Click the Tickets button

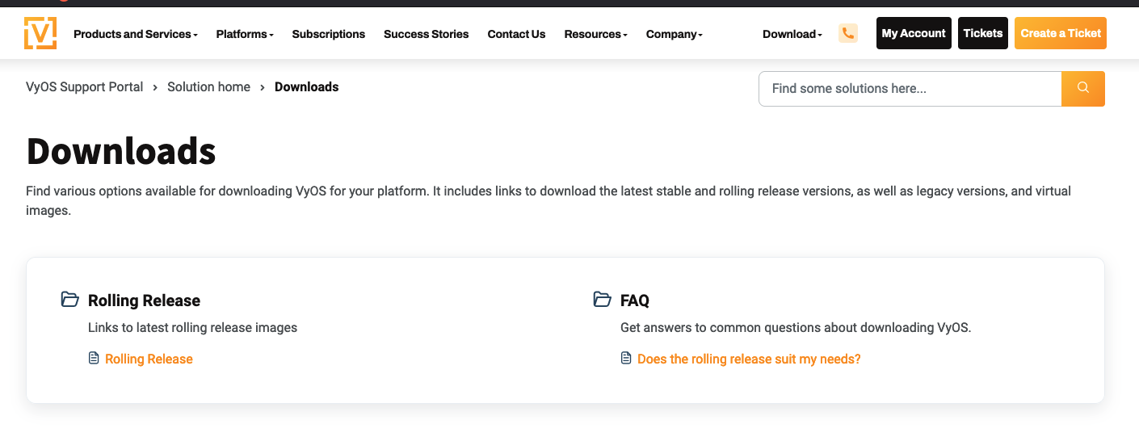pos(983,33)
